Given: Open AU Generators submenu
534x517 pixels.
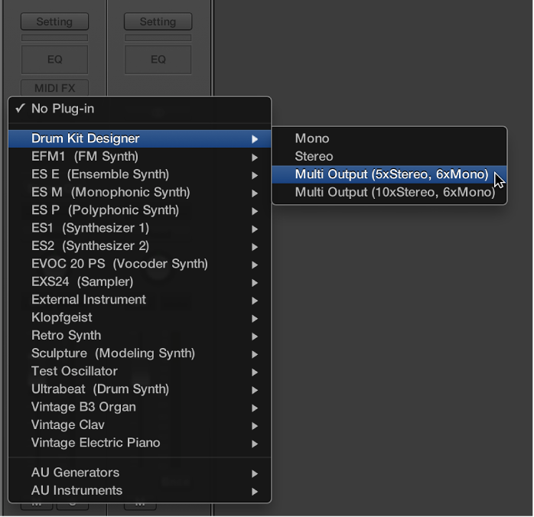Looking at the screenshot, I should coord(140,473).
